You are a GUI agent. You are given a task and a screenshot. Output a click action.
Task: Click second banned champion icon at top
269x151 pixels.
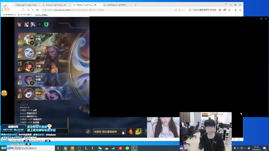[x=26, y=24]
